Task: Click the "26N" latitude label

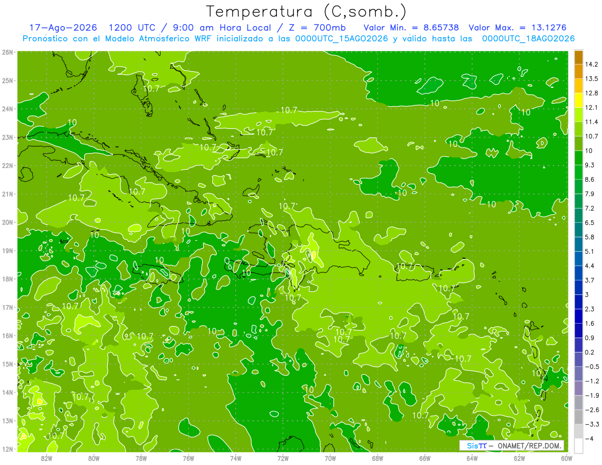Action: (x=8, y=52)
